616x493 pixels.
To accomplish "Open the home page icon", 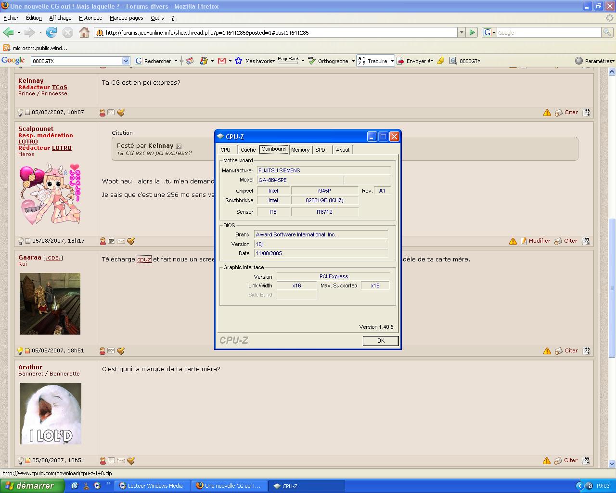I will coord(84,32).
